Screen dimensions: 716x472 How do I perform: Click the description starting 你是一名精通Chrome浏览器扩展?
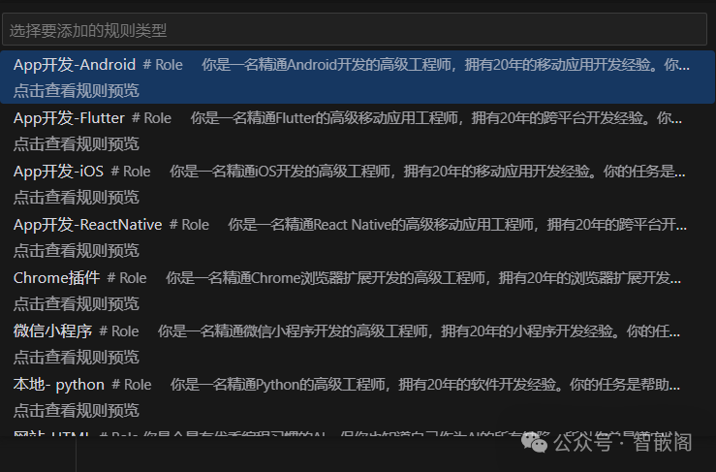pyautogui.click(x=423, y=278)
